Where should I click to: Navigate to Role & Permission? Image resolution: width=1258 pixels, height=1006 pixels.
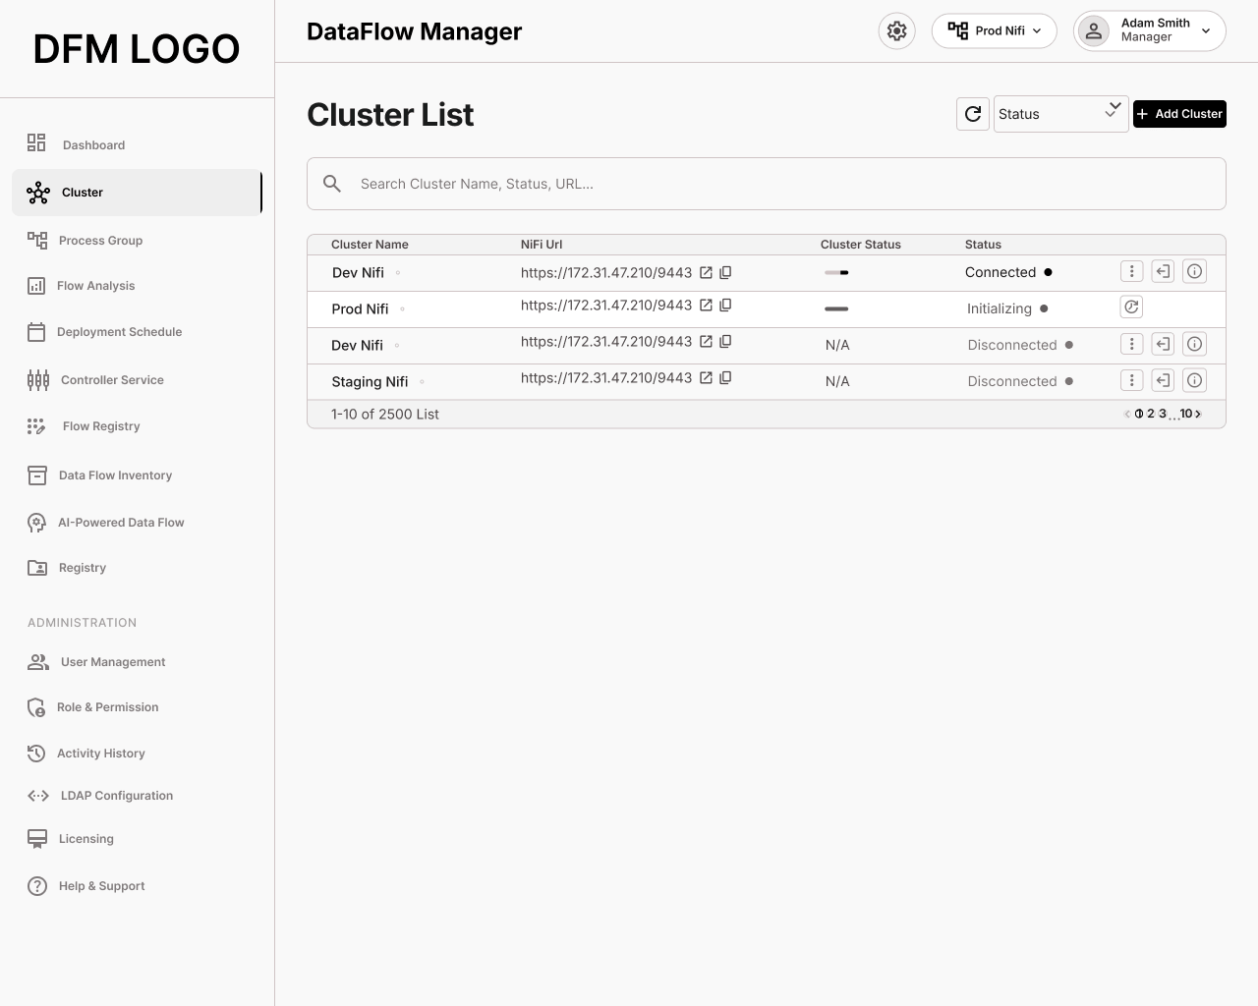(x=92, y=707)
